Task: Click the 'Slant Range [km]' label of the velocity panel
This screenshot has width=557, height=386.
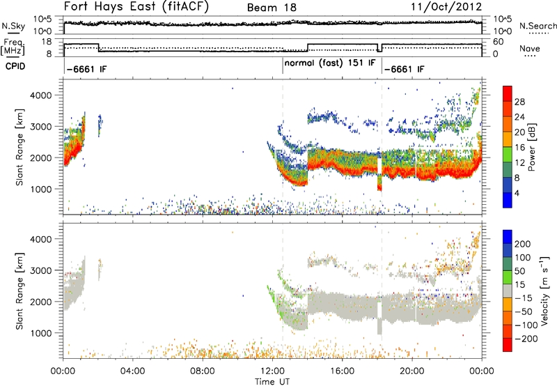Action: click(x=19, y=291)
